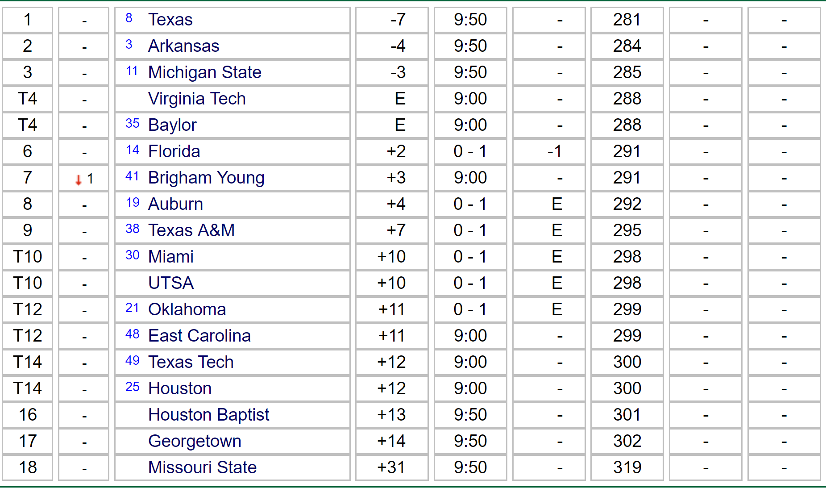Select the Texas A&M link
Viewport: 826px width, 488px height.
pyautogui.click(x=191, y=230)
